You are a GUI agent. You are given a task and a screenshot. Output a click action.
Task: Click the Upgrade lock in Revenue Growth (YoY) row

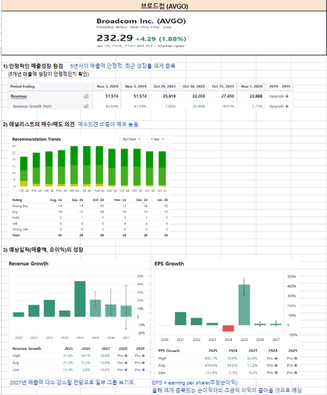[278, 106]
